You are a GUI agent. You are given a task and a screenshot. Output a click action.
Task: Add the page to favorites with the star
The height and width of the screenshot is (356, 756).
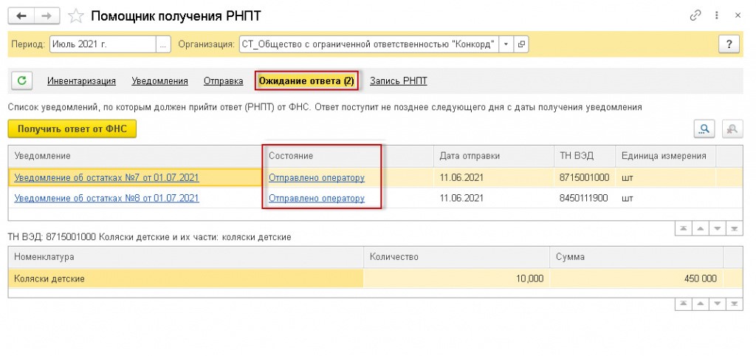76,16
